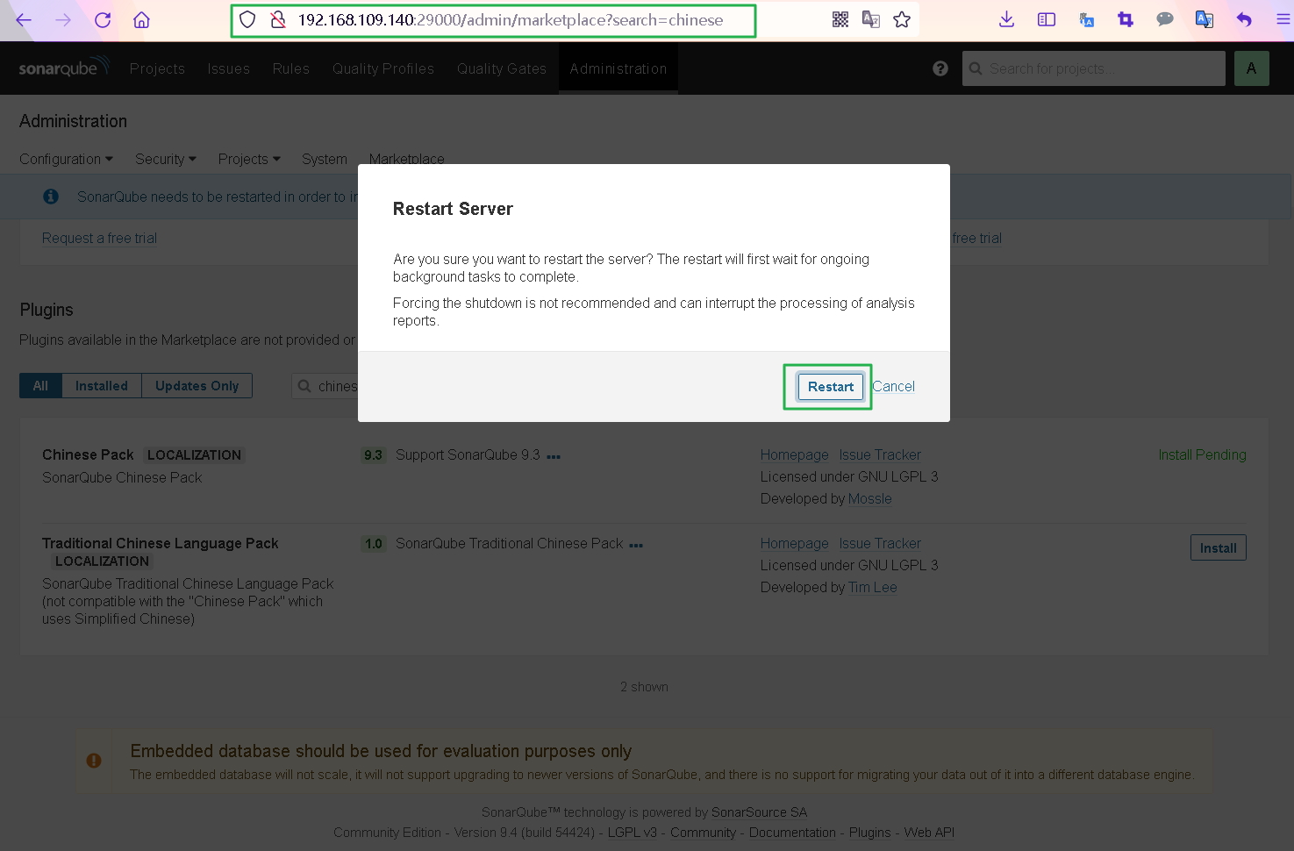This screenshot has height=851, width=1294.
Task: Click the blue info icon in restart banner
Action: [x=51, y=197]
